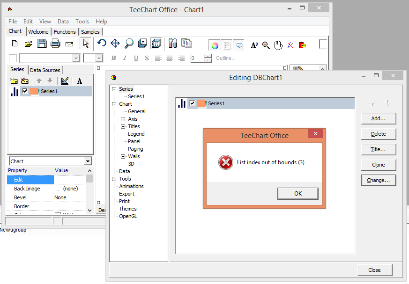Select Legend in the editor tree
This screenshot has height=284, width=409.
(136, 134)
